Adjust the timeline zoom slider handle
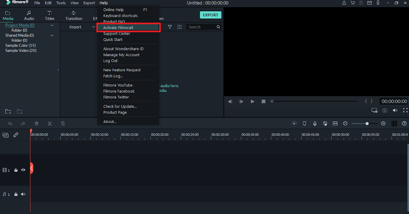Image resolution: width=409 pixels, height=214 pixels. 367,124
